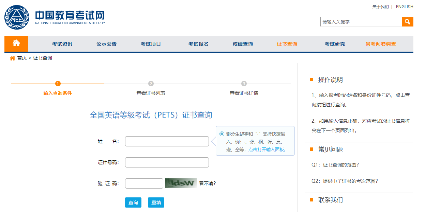Click the captcha verification image
The width and height of the screenshot is (426, 212).
tap(181, 183)
